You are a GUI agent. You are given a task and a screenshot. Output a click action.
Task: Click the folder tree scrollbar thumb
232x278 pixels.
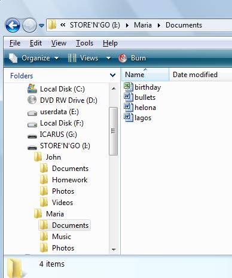tap(114, 131)
